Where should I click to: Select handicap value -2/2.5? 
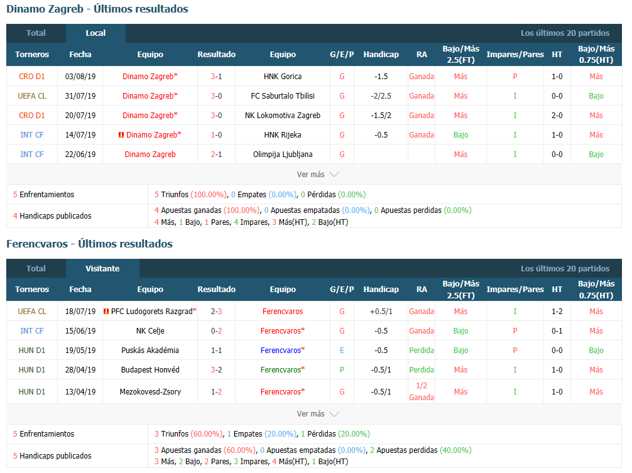click(381, 96)
